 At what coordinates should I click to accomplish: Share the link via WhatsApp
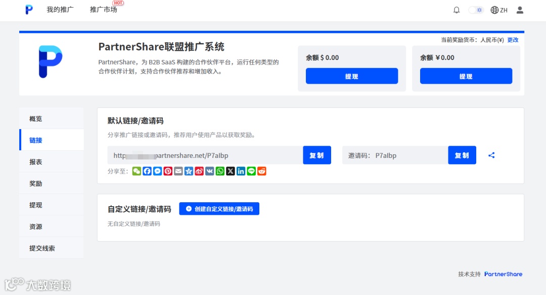[220, 171]
